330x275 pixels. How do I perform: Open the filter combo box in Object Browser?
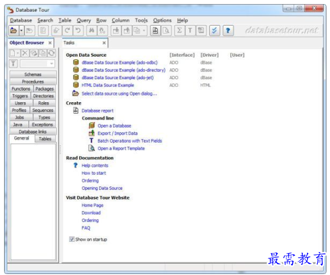37,63
